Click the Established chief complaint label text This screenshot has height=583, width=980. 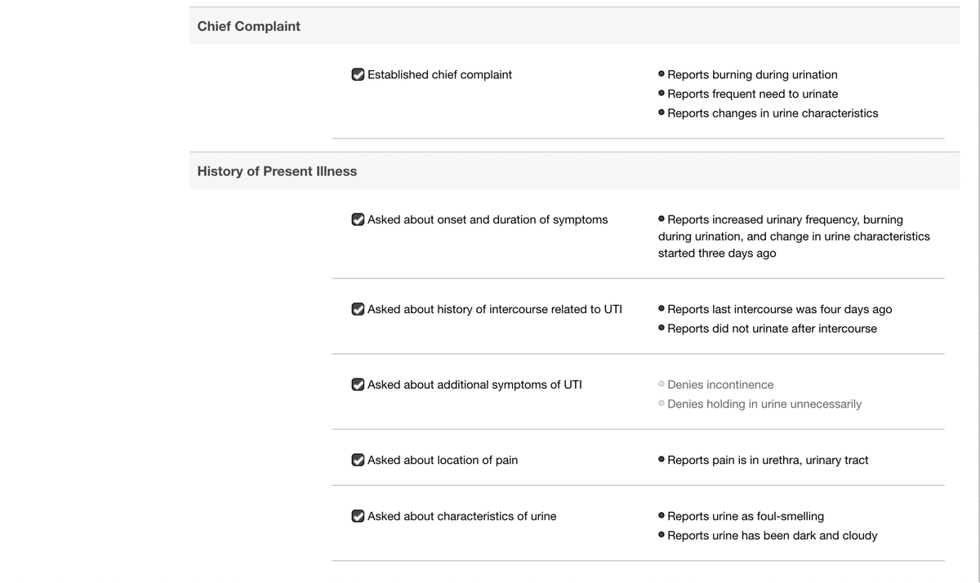pos(439,74)
